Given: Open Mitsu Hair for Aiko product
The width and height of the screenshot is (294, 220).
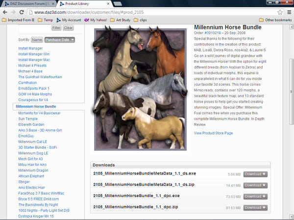Looking at the screenshot, I should (32, 165).
